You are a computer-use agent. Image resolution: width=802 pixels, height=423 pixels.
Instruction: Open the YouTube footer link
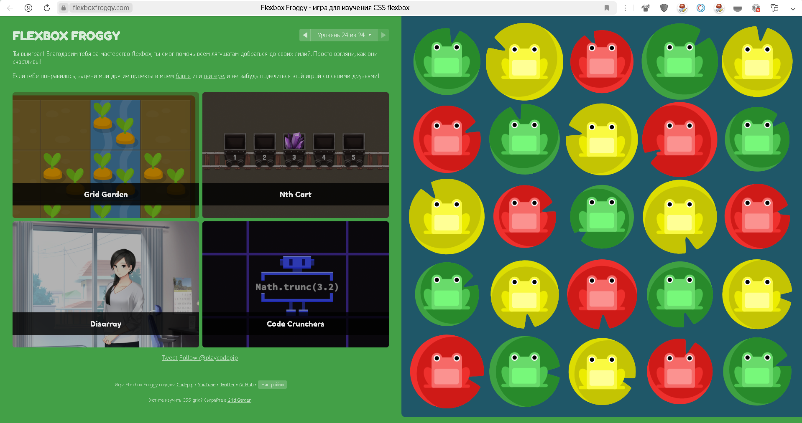point(207,385)
